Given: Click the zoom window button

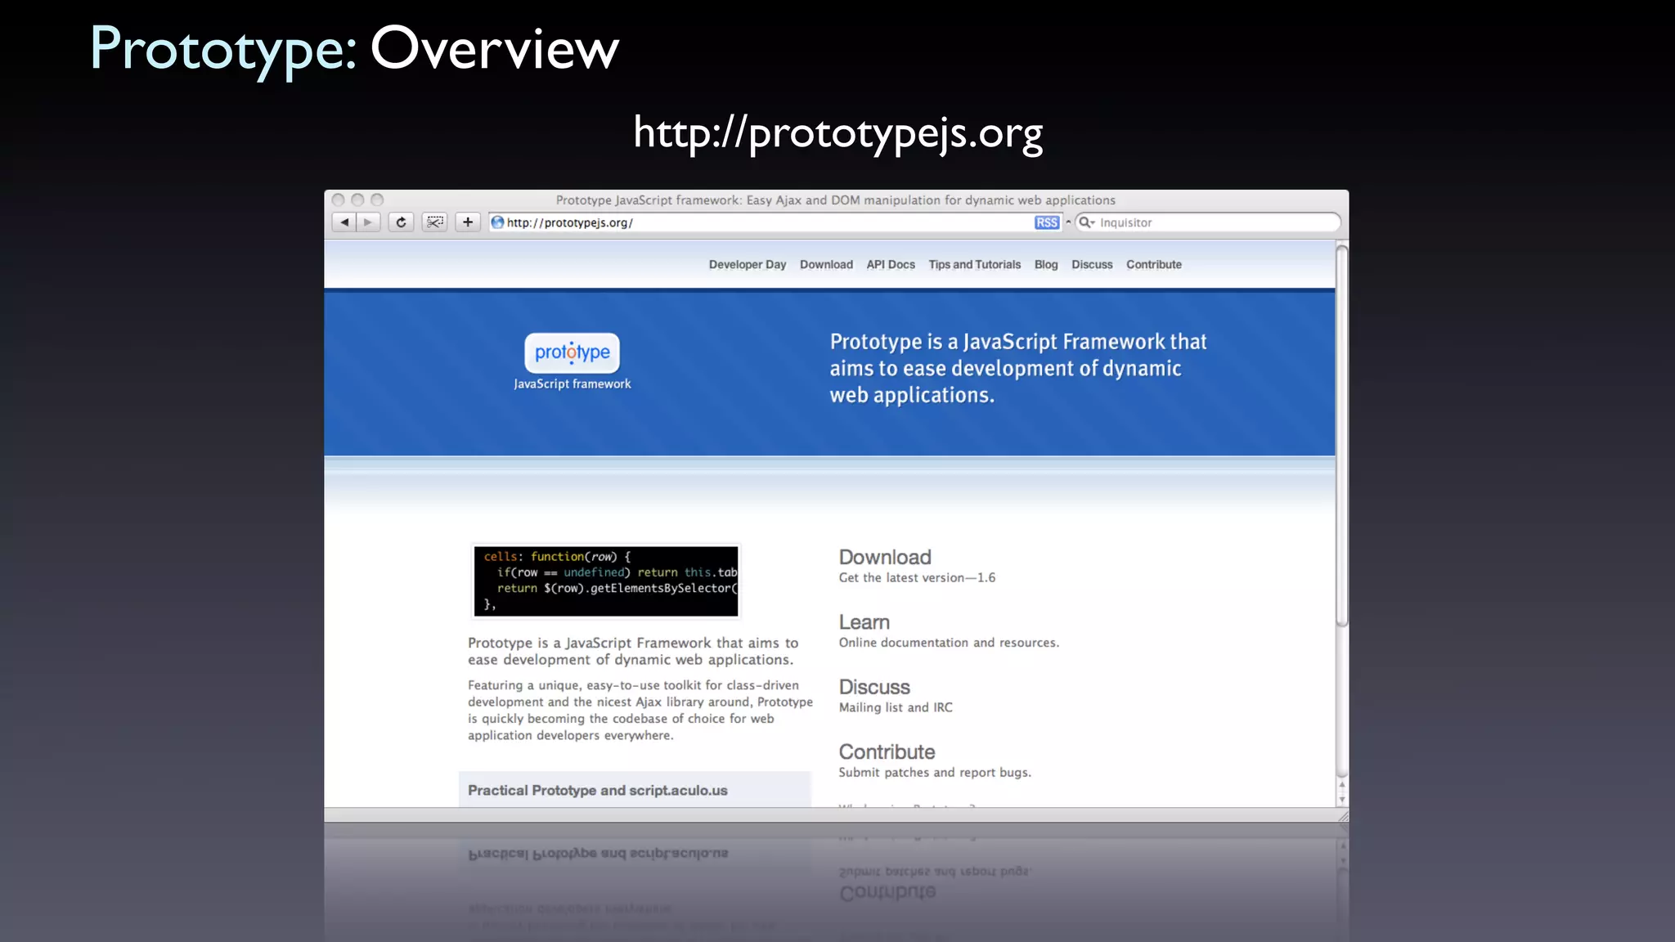Looking at the screenshot, I should (x=377, y=200).
